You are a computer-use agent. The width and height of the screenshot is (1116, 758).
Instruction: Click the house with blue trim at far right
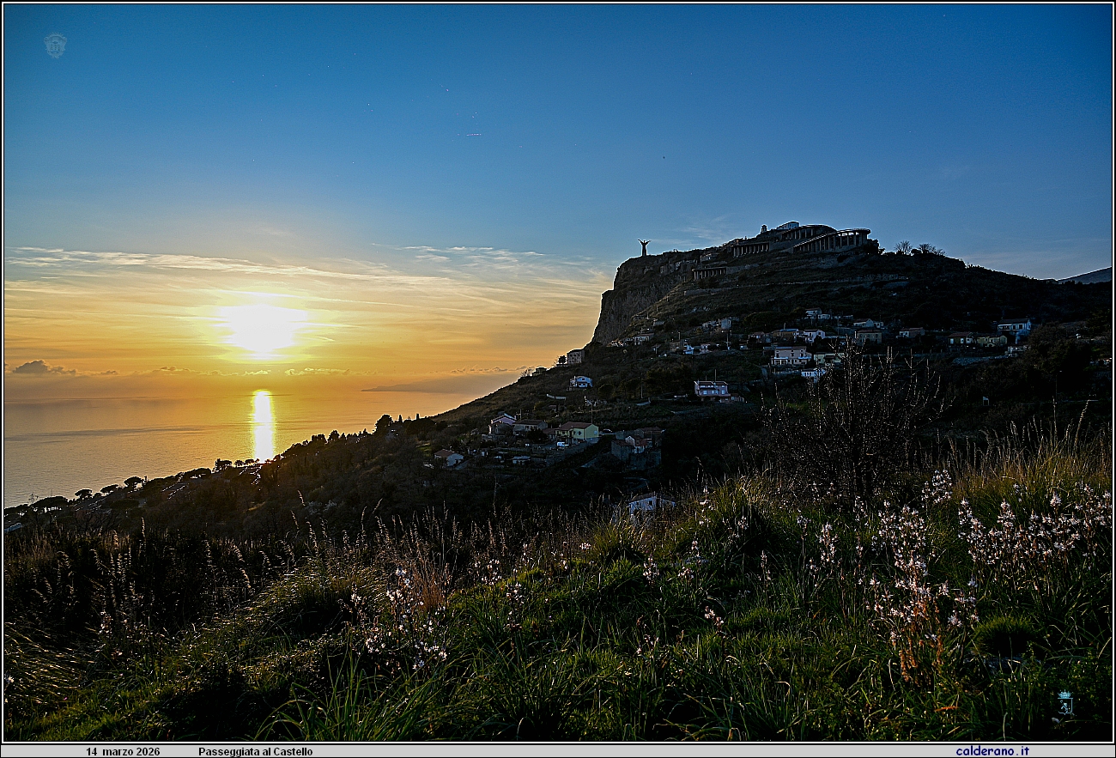pos(1014,326)
